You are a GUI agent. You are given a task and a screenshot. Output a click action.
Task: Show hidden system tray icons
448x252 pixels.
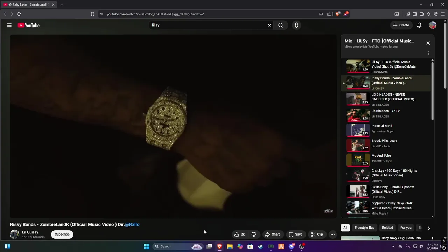393,246
